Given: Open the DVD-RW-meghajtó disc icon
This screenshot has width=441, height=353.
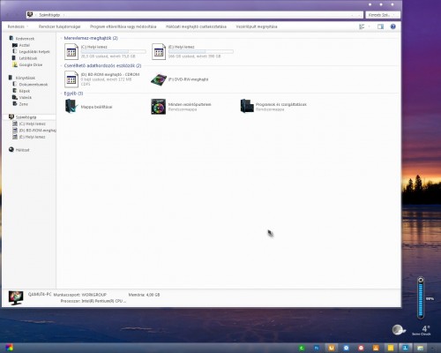Looking at the screenshot, I should point(159,79).
